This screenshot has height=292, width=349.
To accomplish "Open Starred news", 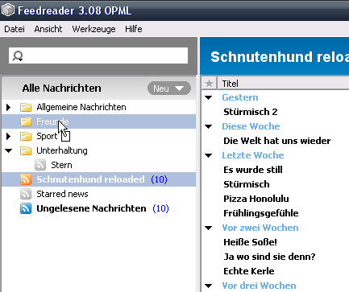I will 62,194.
